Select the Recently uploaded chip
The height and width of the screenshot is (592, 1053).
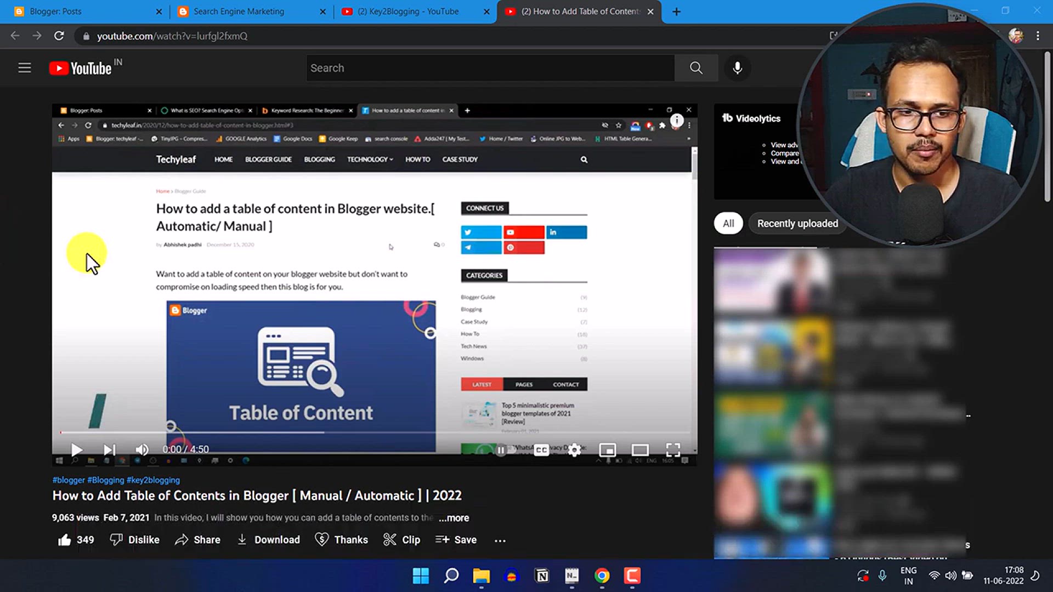click(797, 224)
